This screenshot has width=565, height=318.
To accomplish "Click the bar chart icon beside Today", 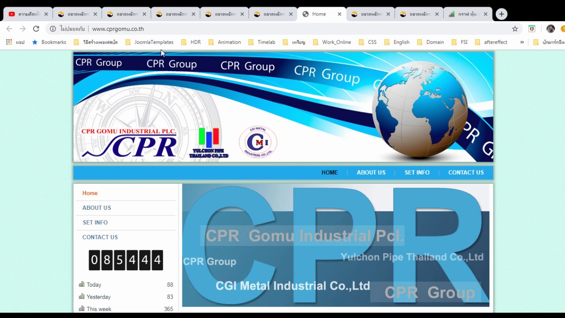I will click(82, 284).
